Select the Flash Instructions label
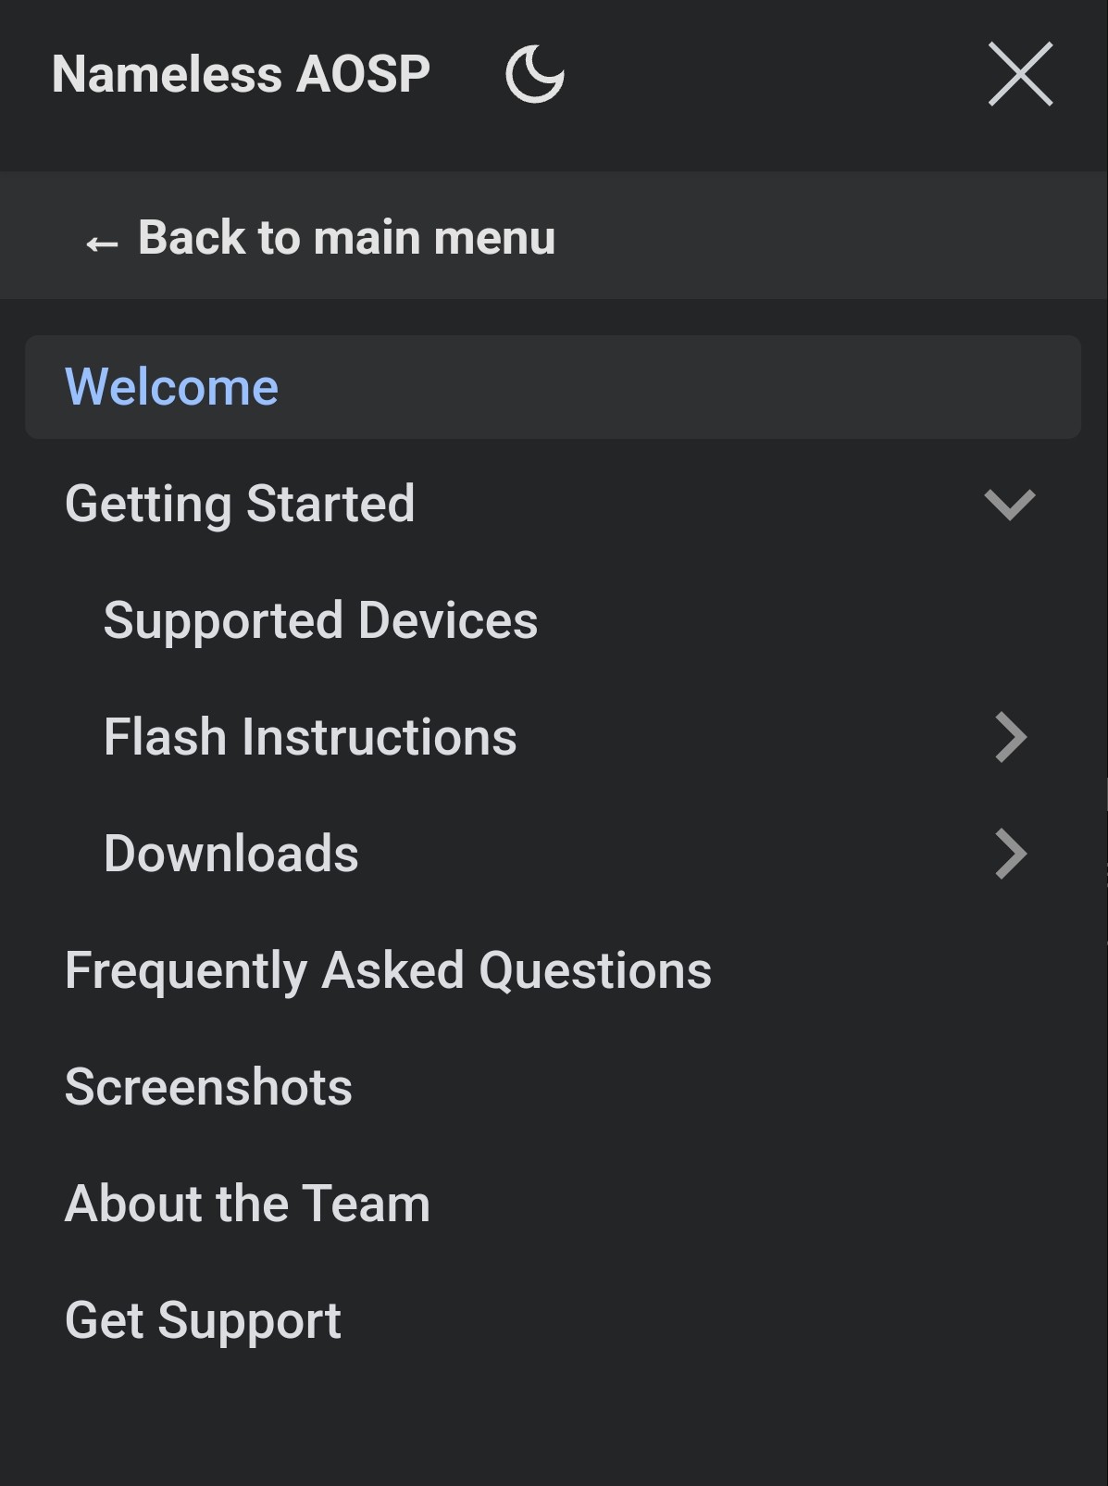1108x1486 pixels. (x=310, y=737)
